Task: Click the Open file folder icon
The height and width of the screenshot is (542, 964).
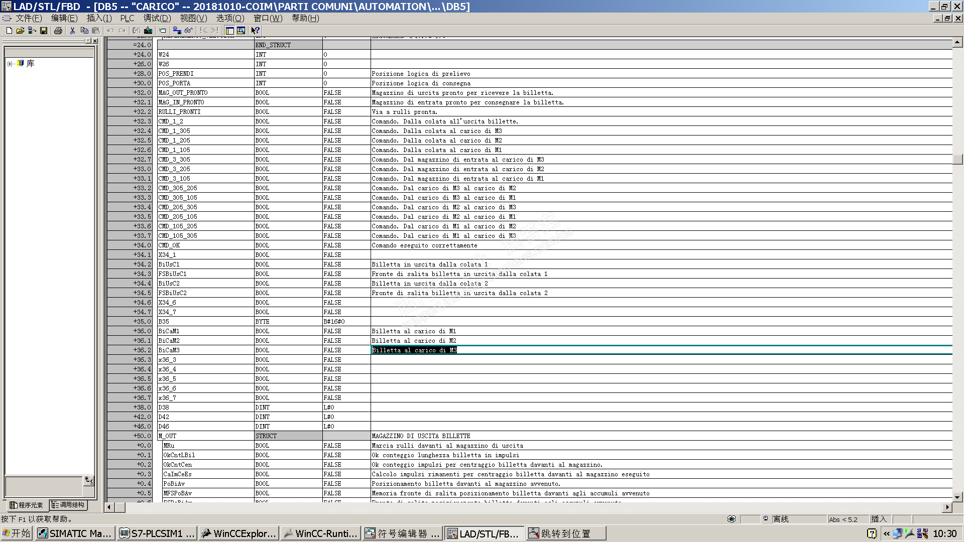Action: pos(20,31)
